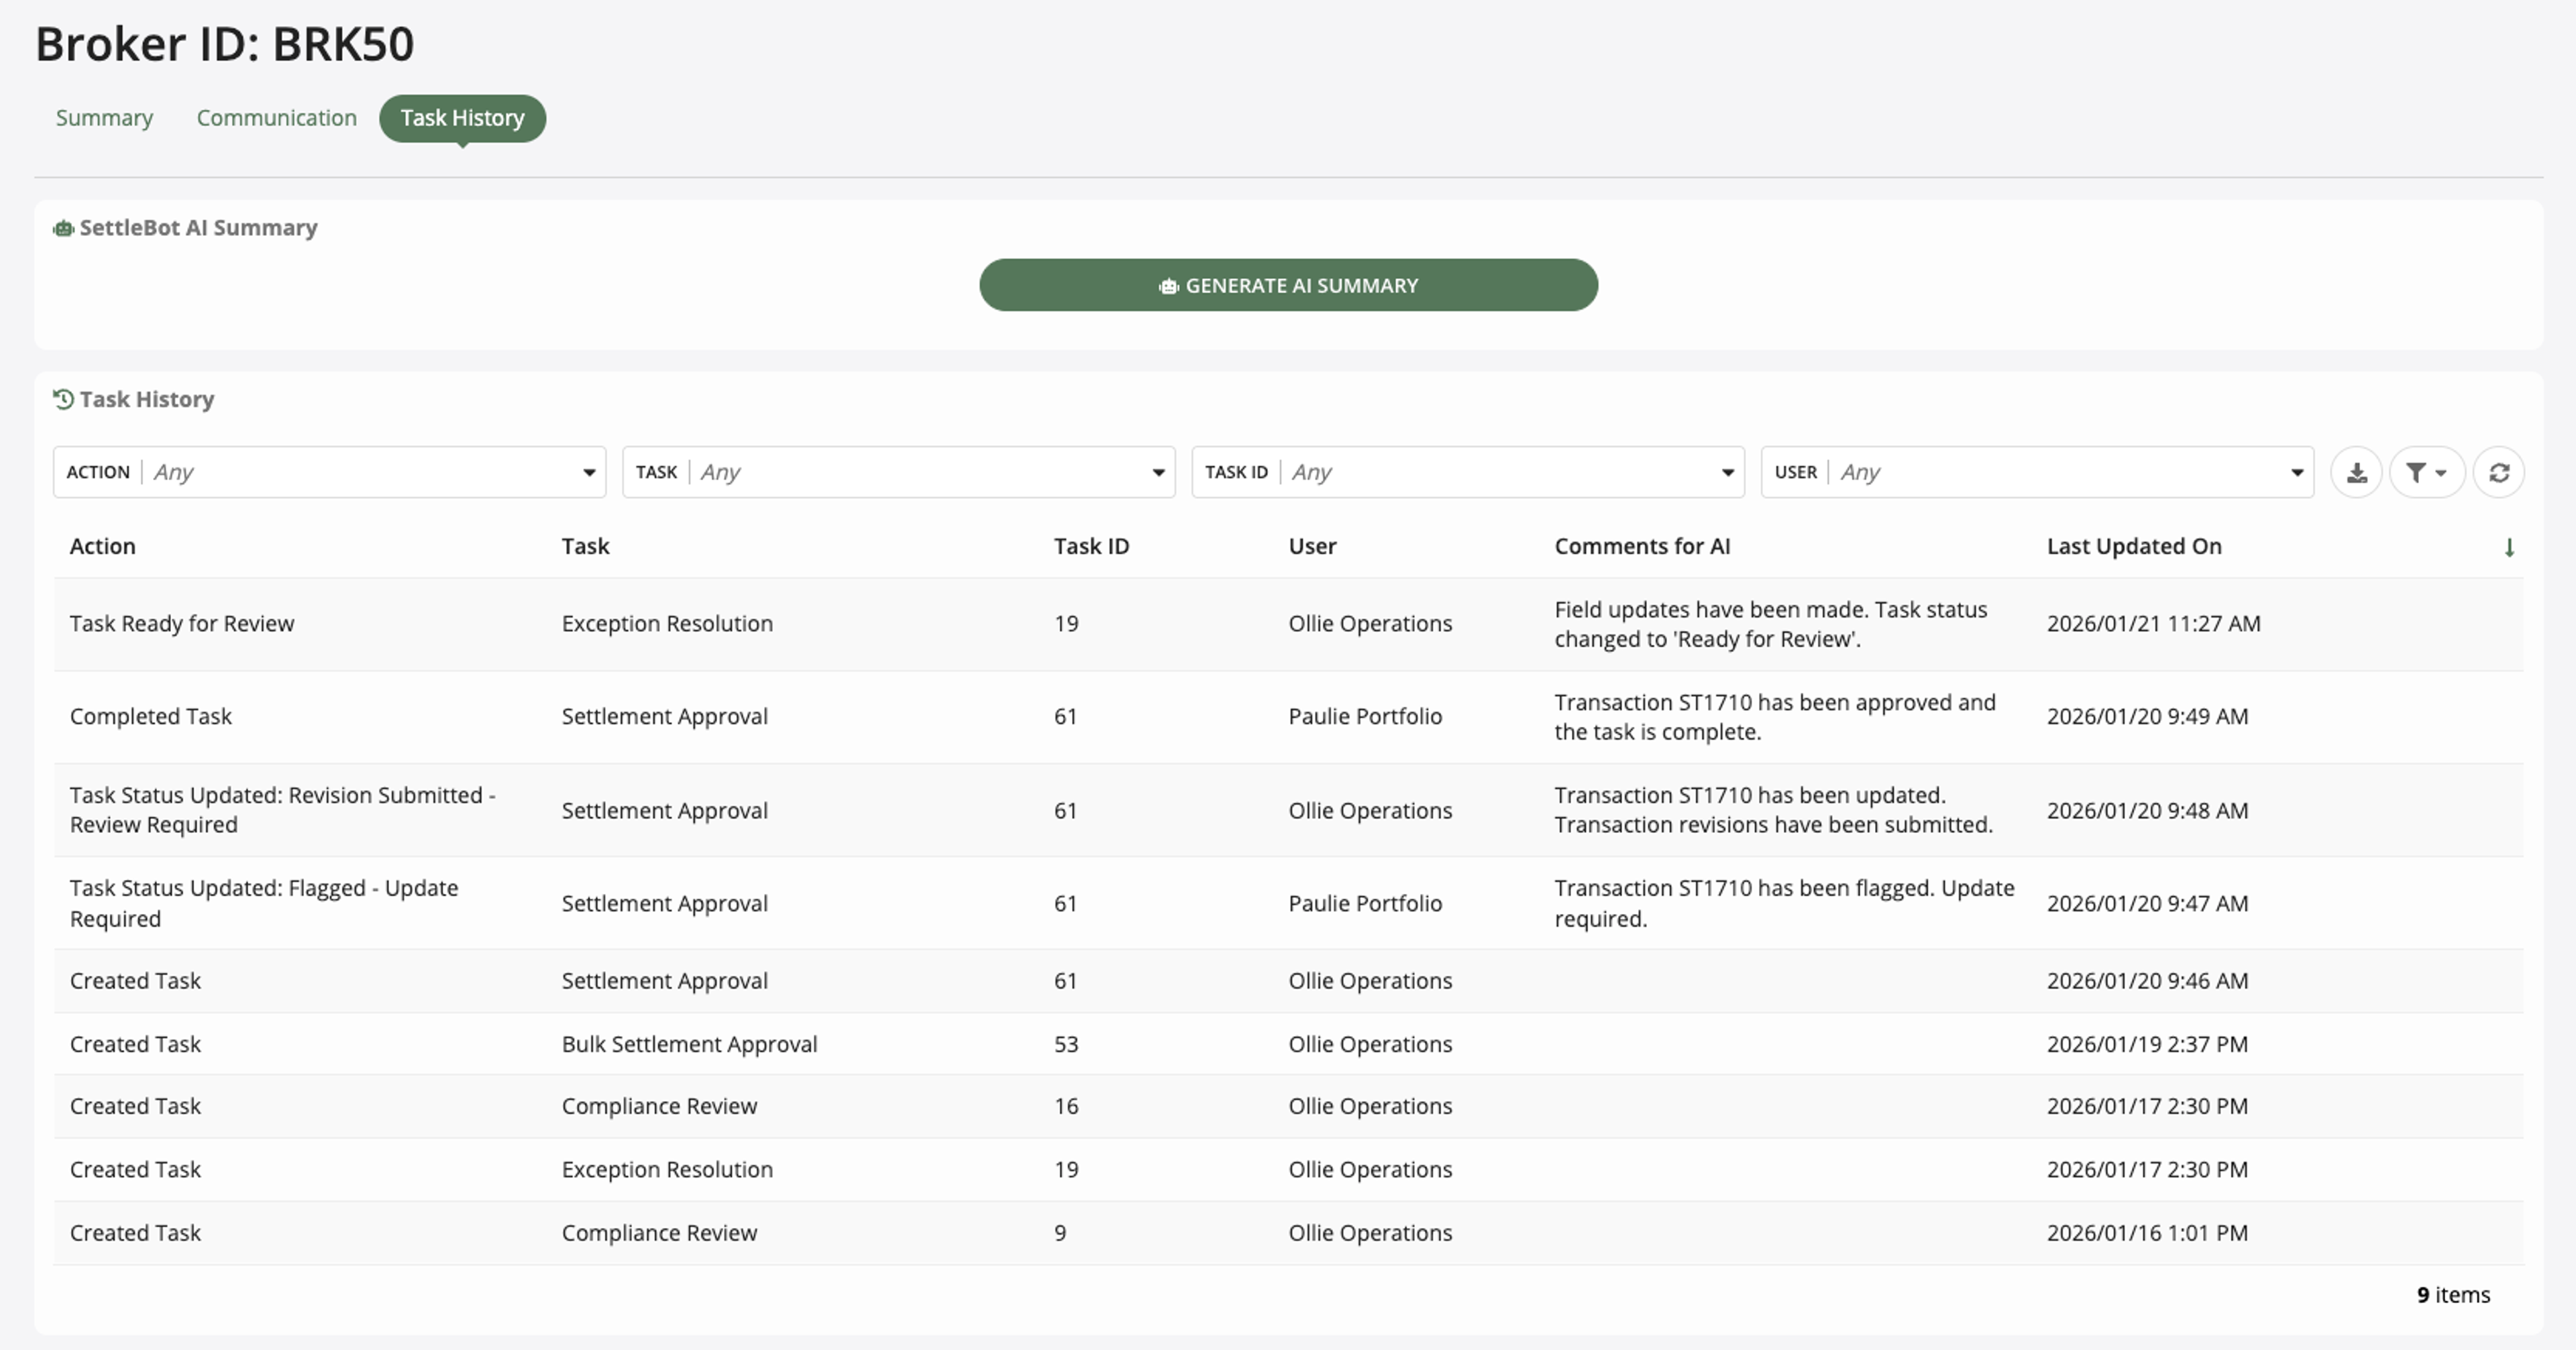This screenshot has height=1350, width=2576.
Task: Click Last Updated On column header
Action: point(2134,546)
